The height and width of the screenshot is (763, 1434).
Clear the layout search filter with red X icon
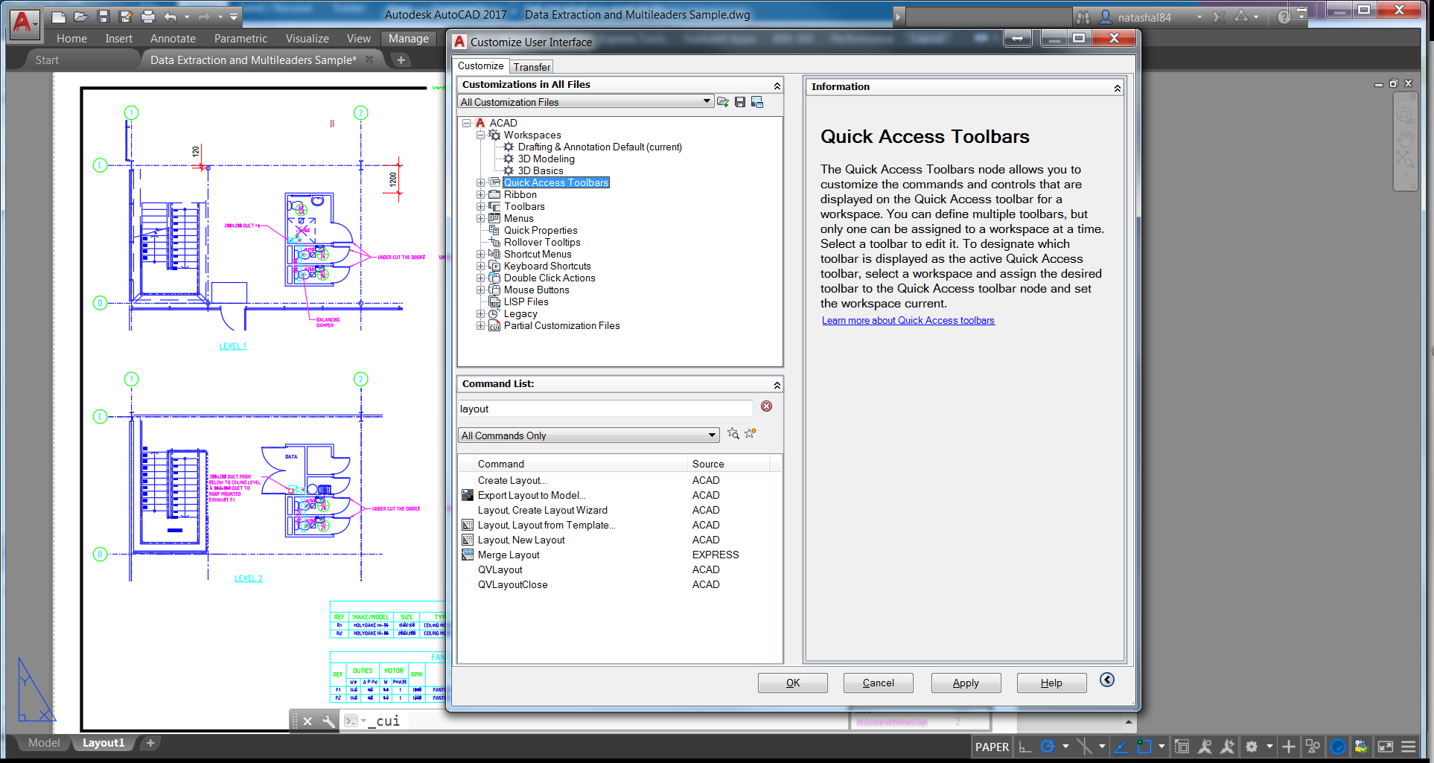click(766, 406)
